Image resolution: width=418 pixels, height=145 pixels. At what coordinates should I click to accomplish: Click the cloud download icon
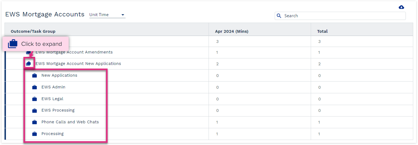pyautogui.click(x=401, y=7)
